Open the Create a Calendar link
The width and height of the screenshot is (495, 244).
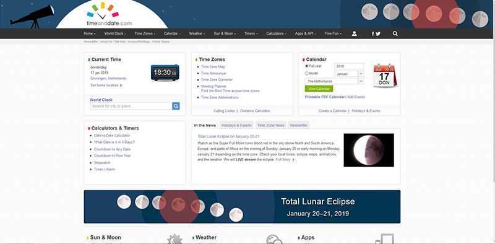click(x=332, y=111)
